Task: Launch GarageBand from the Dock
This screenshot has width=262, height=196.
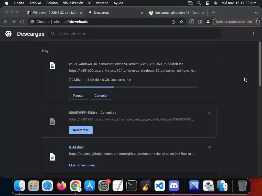Action: click(x=146, y=186)
